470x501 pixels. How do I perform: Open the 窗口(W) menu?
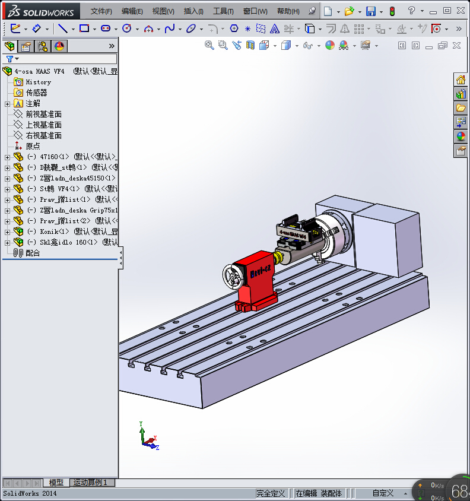click(x=255, y=11)
